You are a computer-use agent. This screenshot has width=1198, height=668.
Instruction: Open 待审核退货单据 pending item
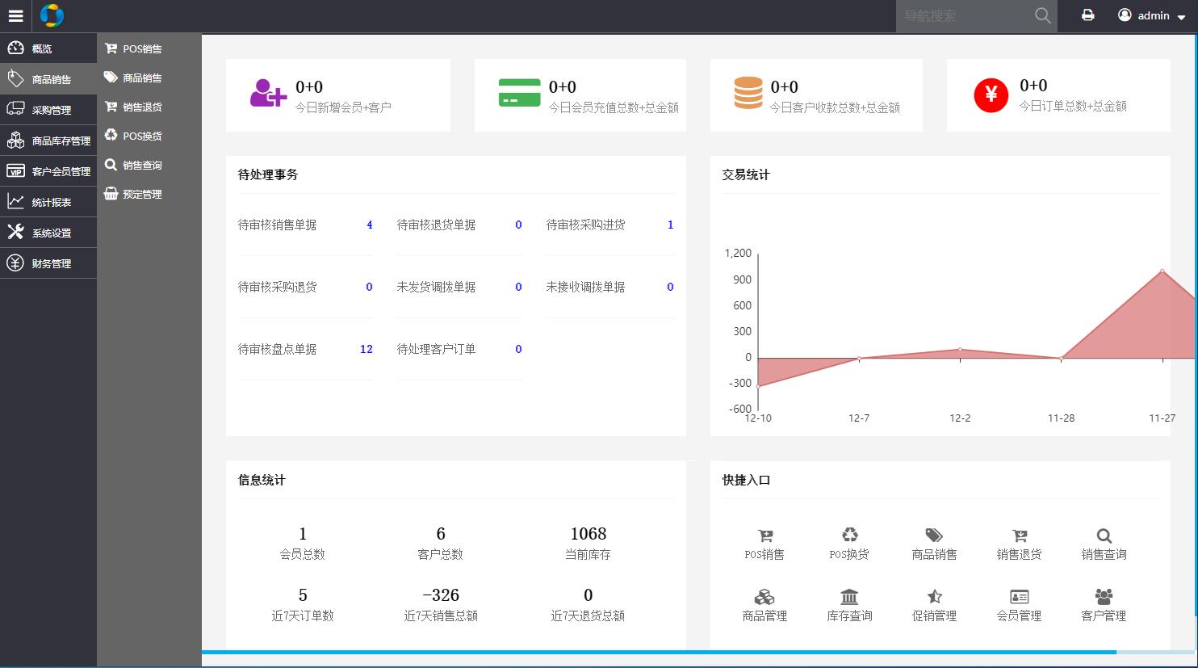click(x=459, y=225)
